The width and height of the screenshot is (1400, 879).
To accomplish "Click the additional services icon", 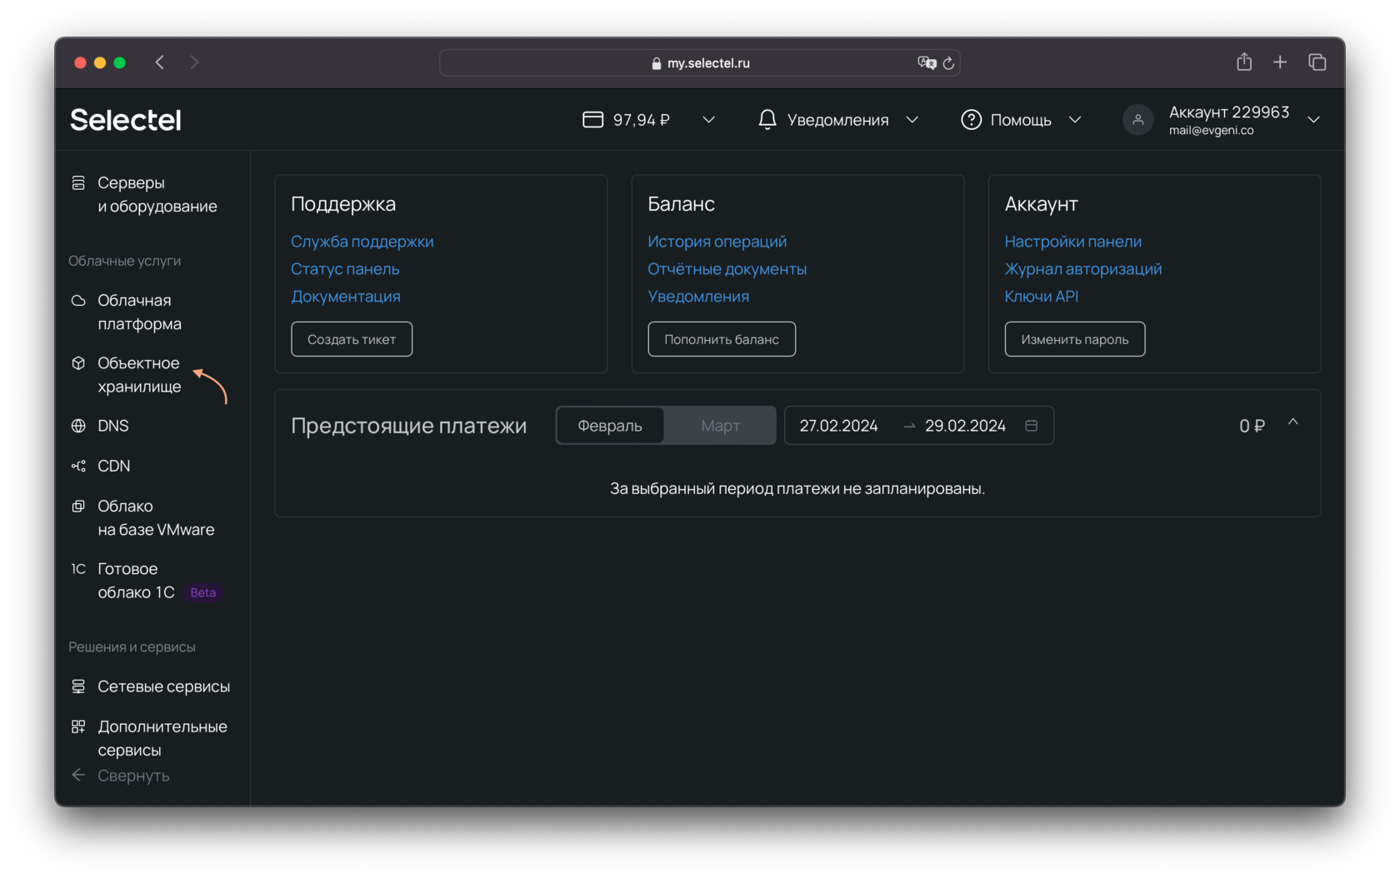I will tap(78, 727).
